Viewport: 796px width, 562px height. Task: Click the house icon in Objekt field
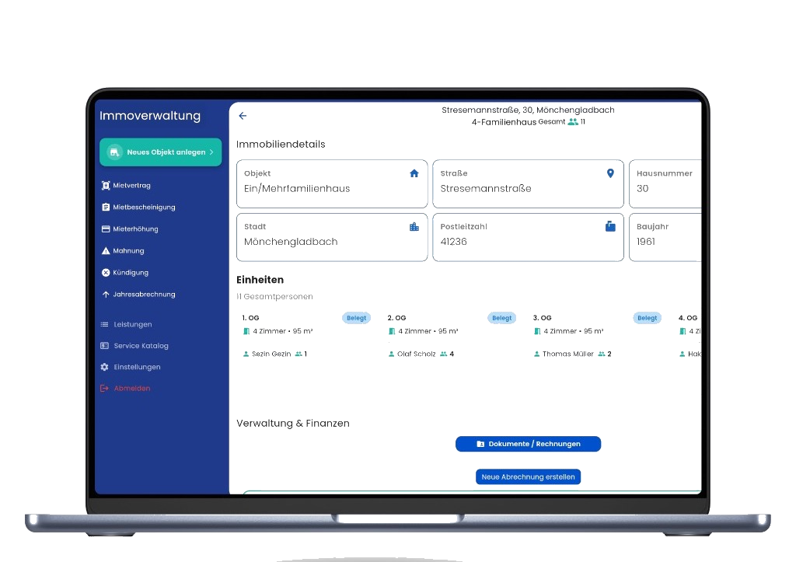414,173
